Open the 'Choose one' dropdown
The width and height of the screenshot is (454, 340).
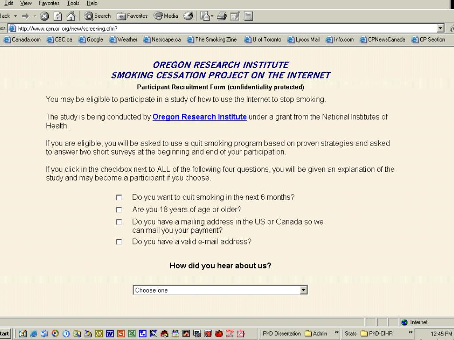(x=220, y=290)
